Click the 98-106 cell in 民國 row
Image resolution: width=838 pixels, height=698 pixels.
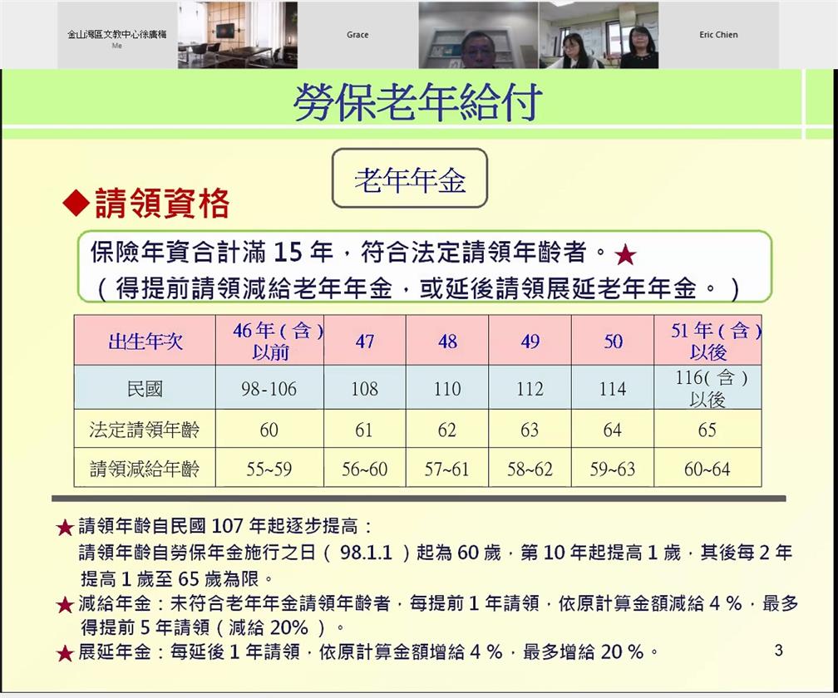269,388
